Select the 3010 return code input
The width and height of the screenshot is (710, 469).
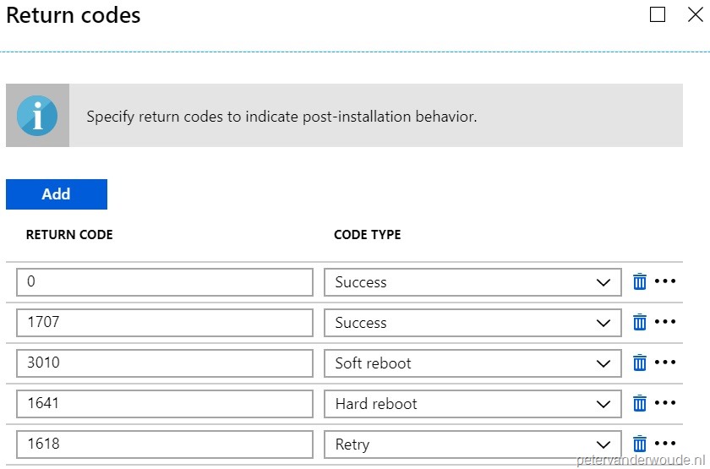[165, 363]
